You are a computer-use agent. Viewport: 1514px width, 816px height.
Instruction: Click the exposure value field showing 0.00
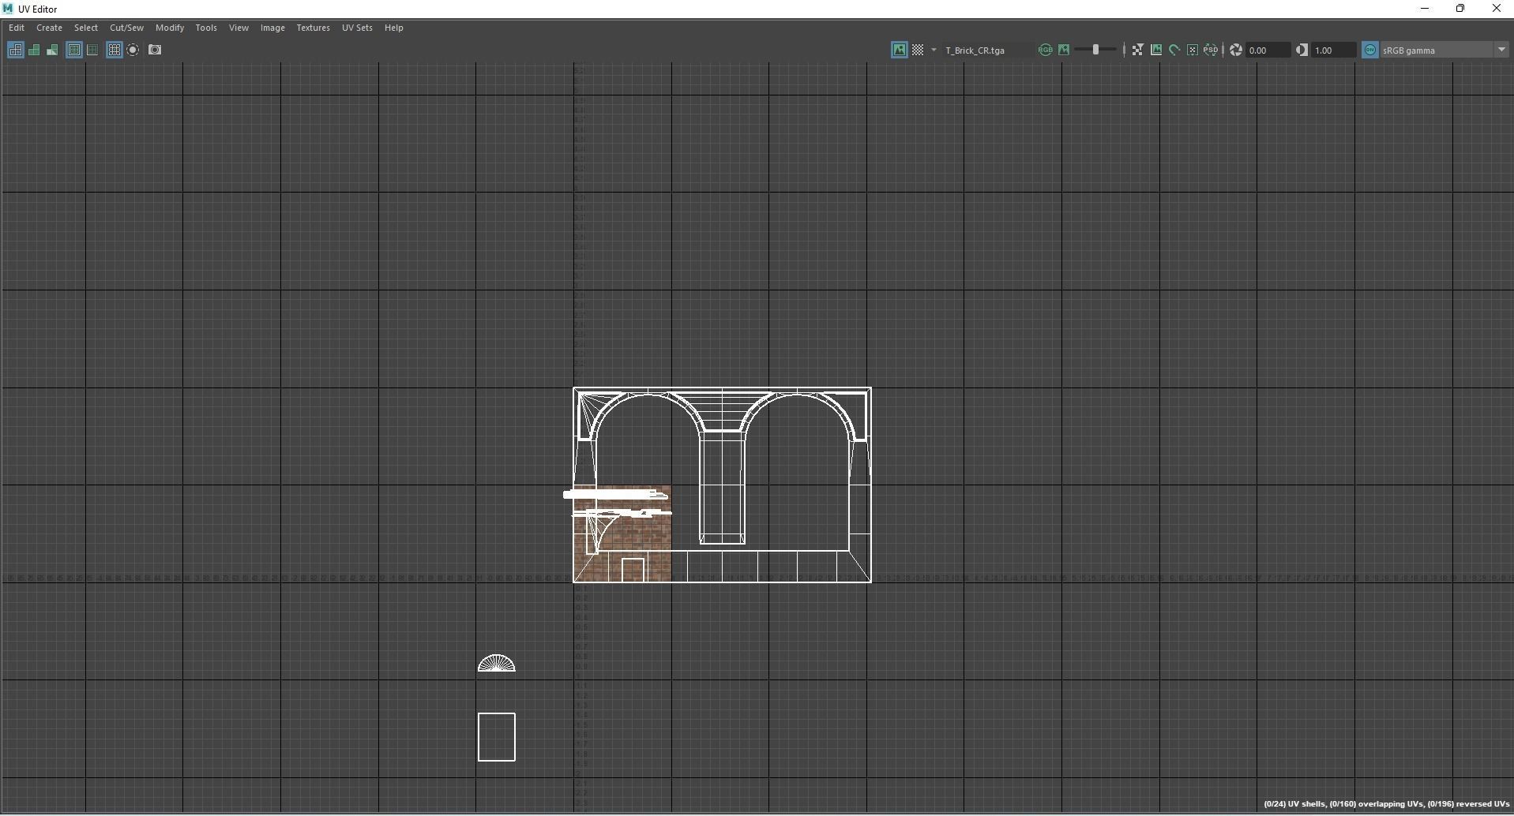pos(1267,50)
